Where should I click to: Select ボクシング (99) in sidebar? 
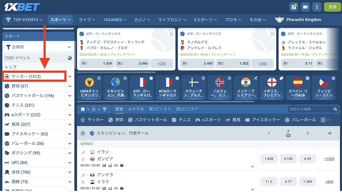[x=34, y=153]
